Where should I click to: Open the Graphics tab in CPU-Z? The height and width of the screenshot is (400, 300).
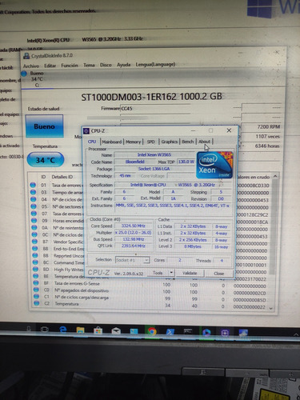click(170, 142)
